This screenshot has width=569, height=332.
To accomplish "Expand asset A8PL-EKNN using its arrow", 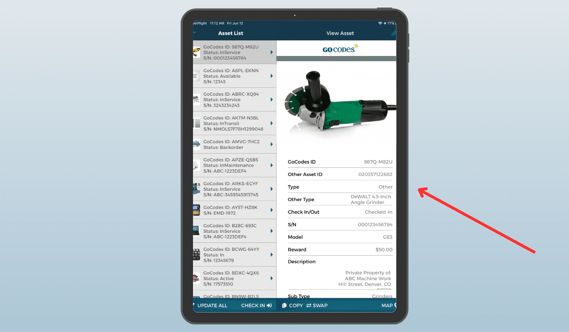I will click(272, 76).
